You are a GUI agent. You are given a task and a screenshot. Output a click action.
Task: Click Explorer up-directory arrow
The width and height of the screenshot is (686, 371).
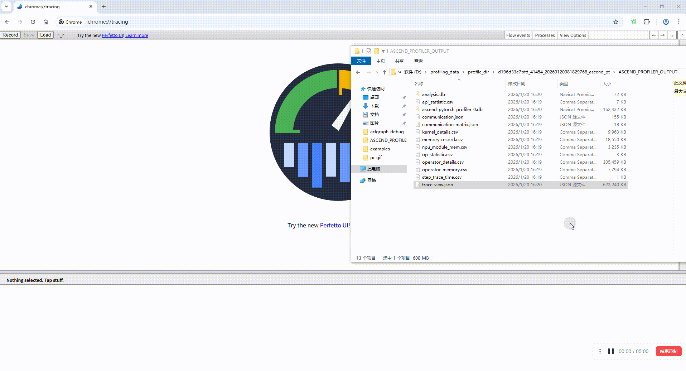pos(385,72)
